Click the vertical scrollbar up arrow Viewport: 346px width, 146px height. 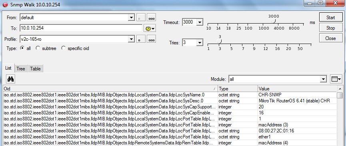coord(340,89)
